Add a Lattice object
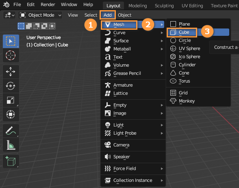 click(133, 93)
